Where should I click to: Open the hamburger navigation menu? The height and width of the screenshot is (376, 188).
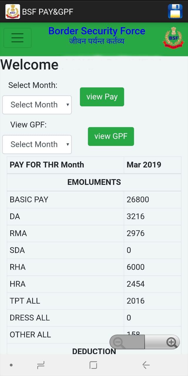(x=17, y=38)
